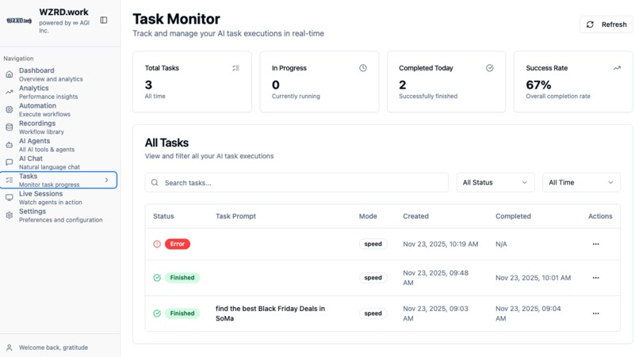Click the Recordings database icon

point(10,127)
